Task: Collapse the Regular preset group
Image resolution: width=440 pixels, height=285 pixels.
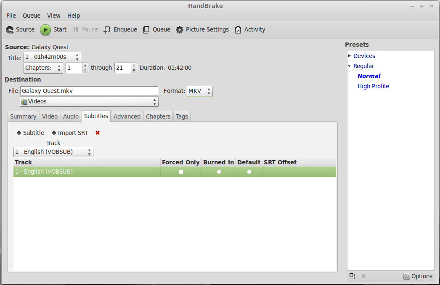Action: point(350,66)
